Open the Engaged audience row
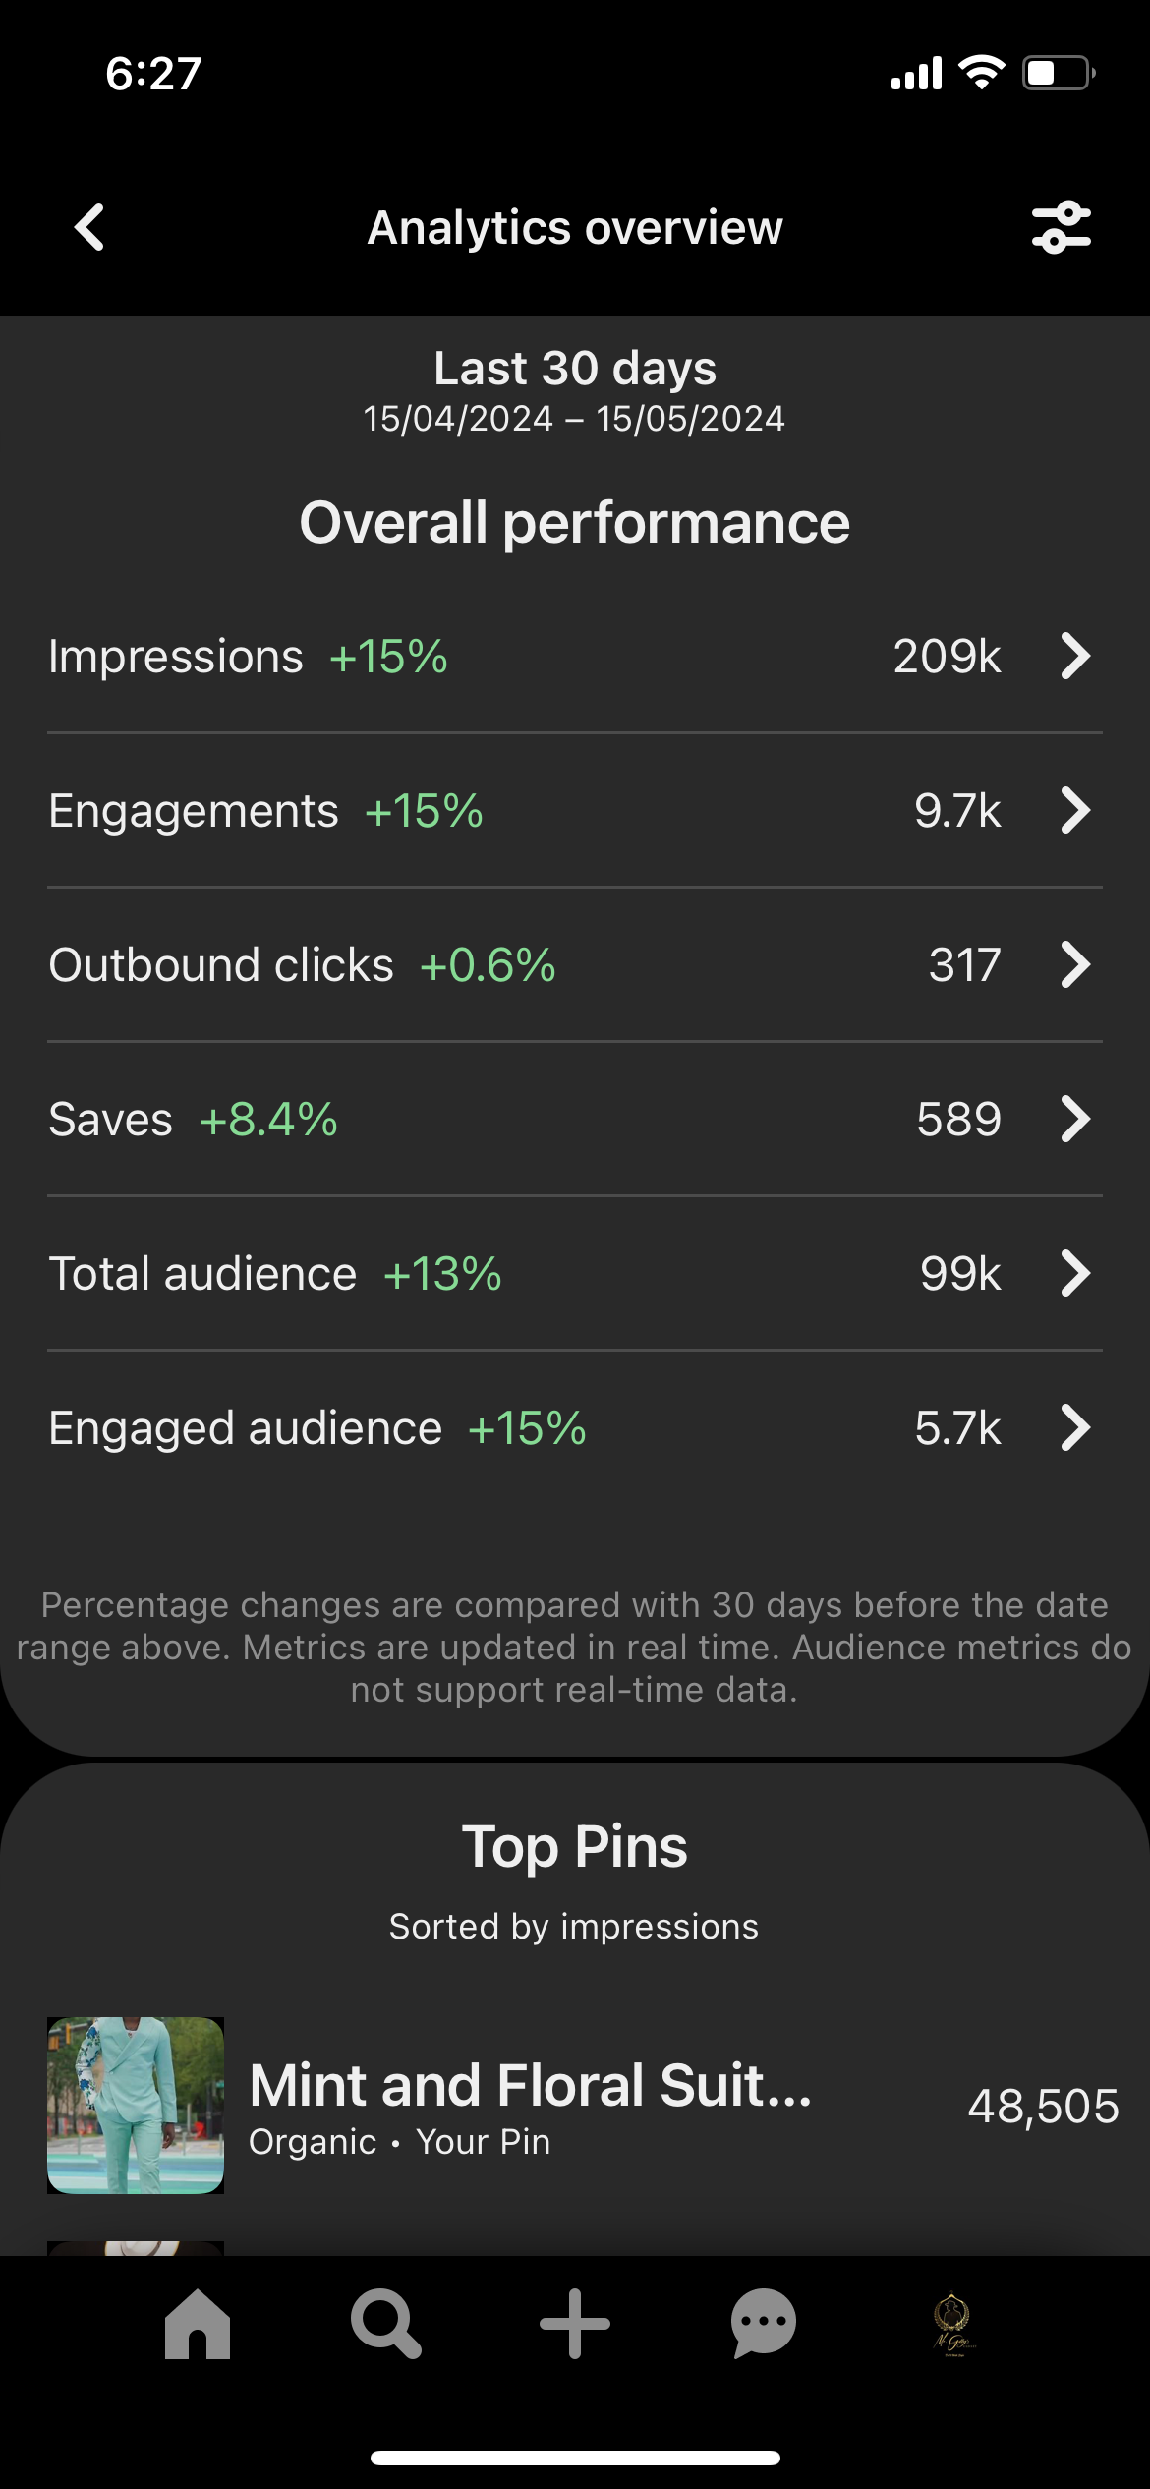This screenshot has width=1150, height=2489. [575, 1428]
